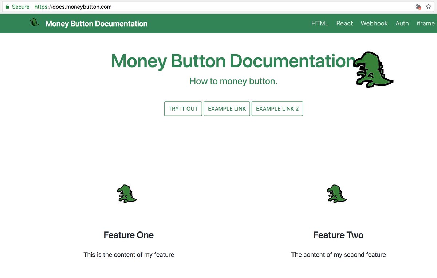The image size is (437, 278).
Task: Click the large dinosaur beside the main heading
Action: point(373,69)
